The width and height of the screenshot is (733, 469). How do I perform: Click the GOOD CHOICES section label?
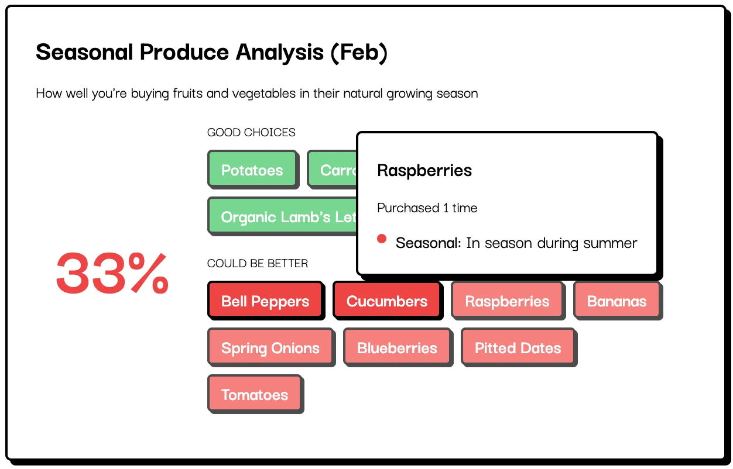pos(251,133)
